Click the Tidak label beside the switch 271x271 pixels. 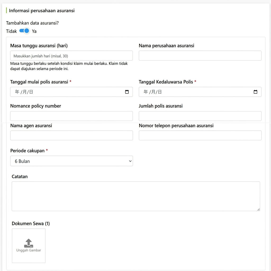pyautogui.click(x=11, y=31)
